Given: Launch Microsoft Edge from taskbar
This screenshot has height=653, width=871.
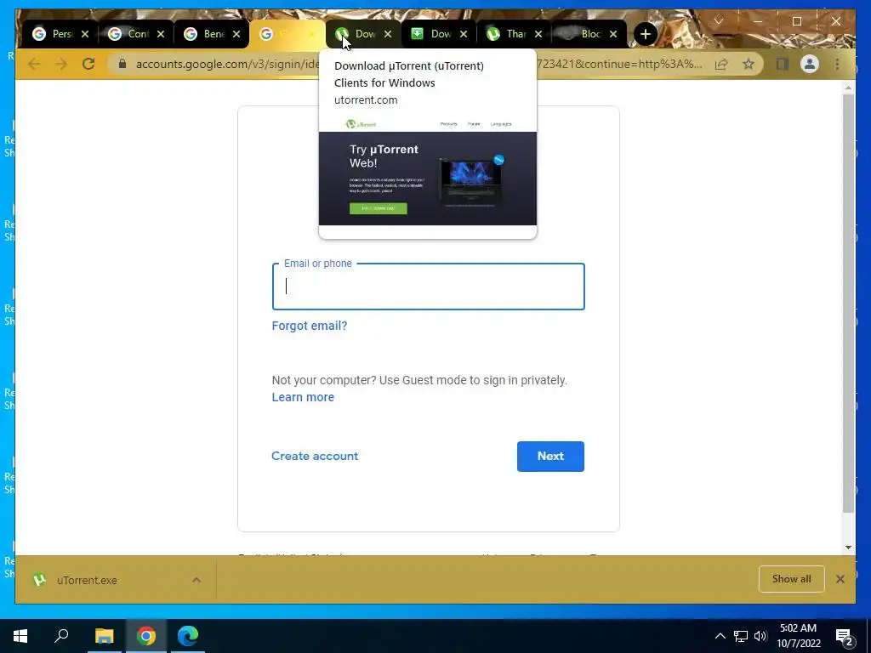Looking at the screenshot, I should point(188,636).
